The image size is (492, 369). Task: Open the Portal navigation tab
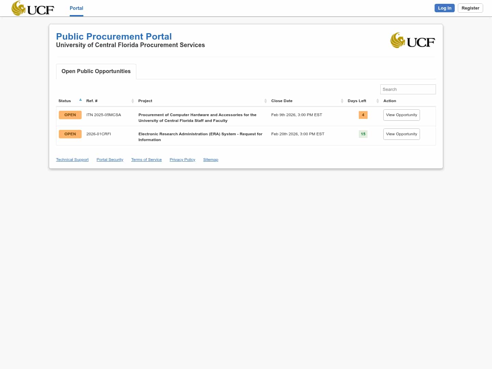point(76,8)
